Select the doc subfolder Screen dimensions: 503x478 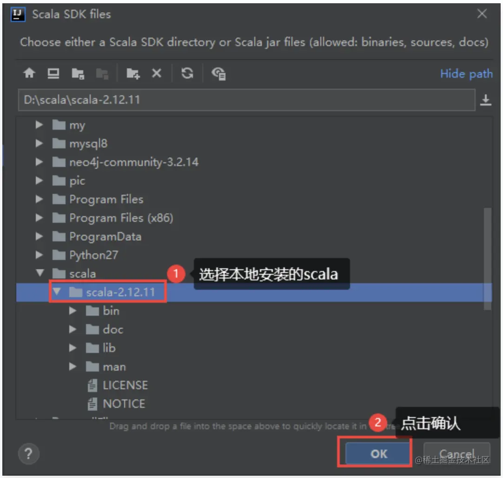105,330
